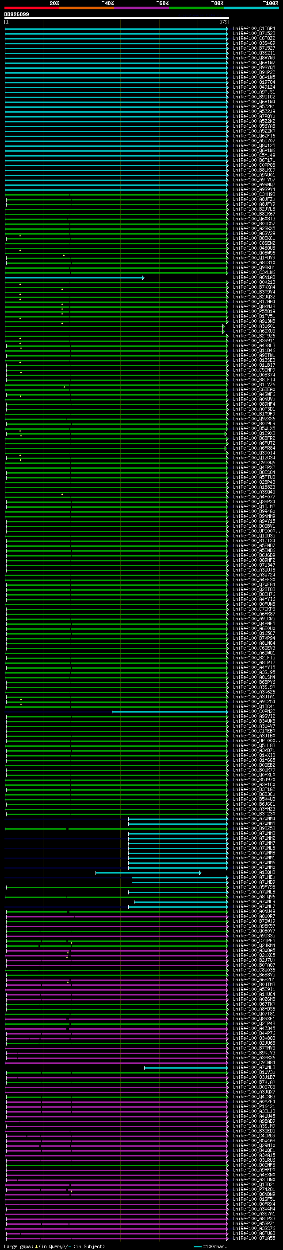Open hit UniRef100_P55819

click(254, 312)
